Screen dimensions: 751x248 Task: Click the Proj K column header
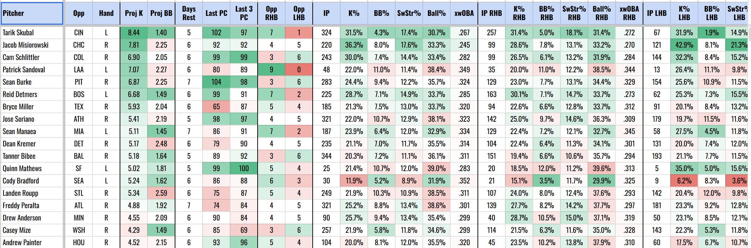(x=134, y=13)
